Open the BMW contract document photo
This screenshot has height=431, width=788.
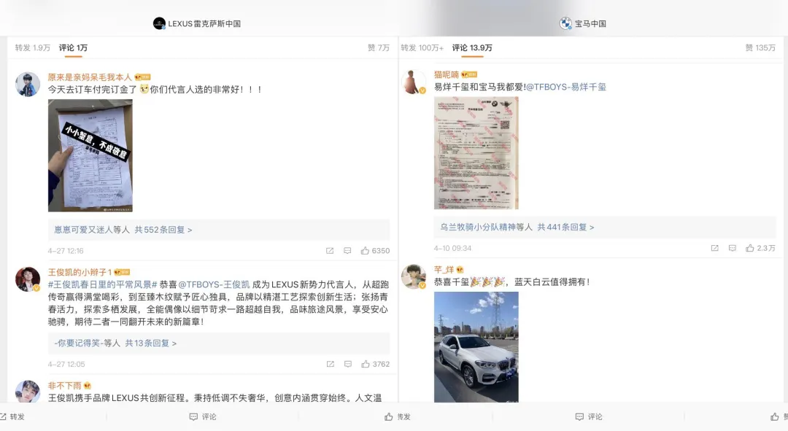(476, 152)
